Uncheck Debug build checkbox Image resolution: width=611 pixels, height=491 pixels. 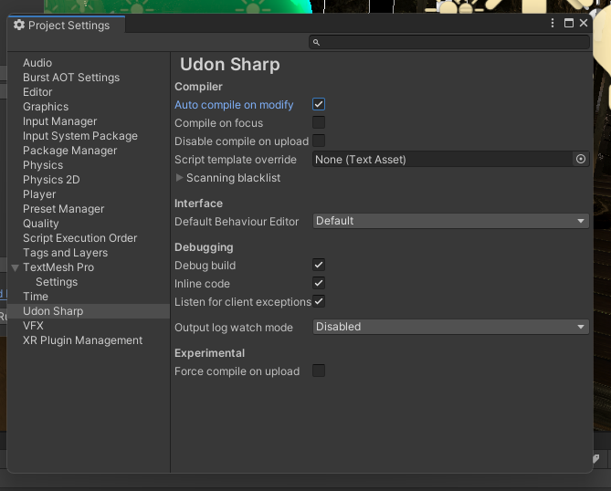coord(319,266)
